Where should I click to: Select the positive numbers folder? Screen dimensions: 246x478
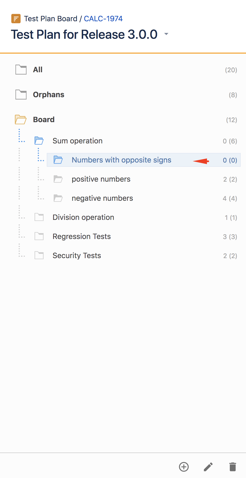click(x=144, y=179)
